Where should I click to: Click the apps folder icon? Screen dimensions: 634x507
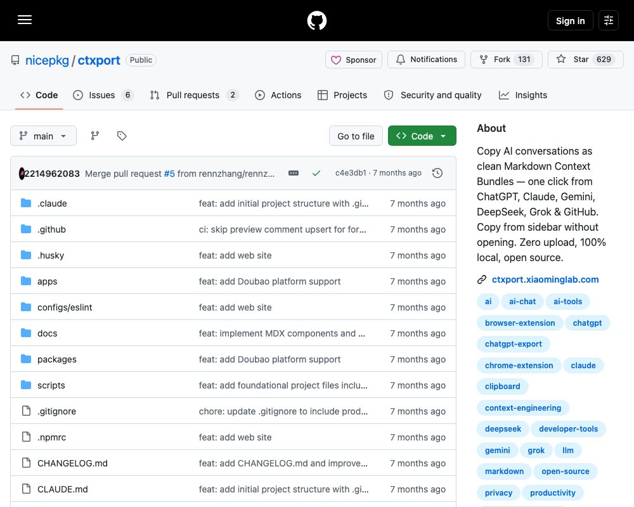(x=26, y=281)
